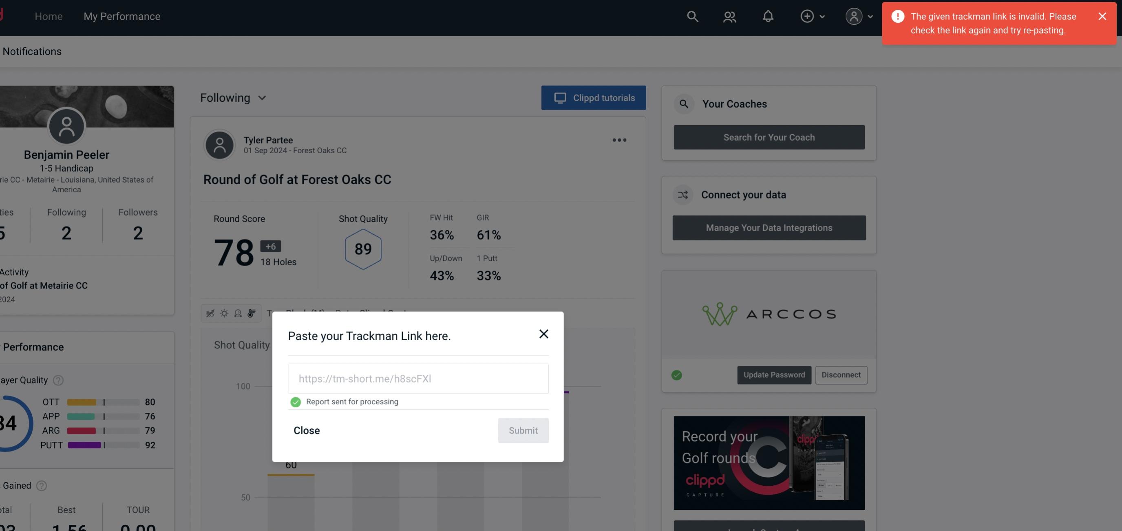Screen dimensions: 1122x531
Task: Click the Arccos connect data icon
Action: [x=769, y=313]
